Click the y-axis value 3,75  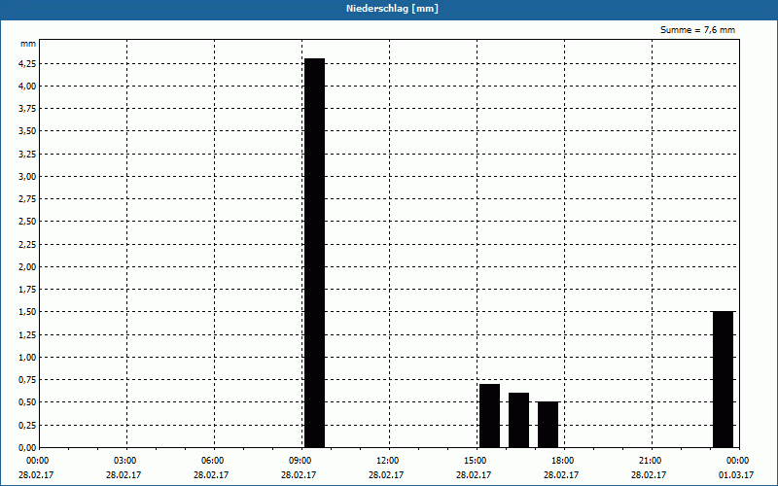[x=27, y=109]
